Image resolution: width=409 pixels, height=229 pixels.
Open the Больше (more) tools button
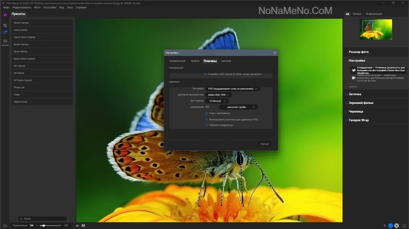tap(5, 42)
